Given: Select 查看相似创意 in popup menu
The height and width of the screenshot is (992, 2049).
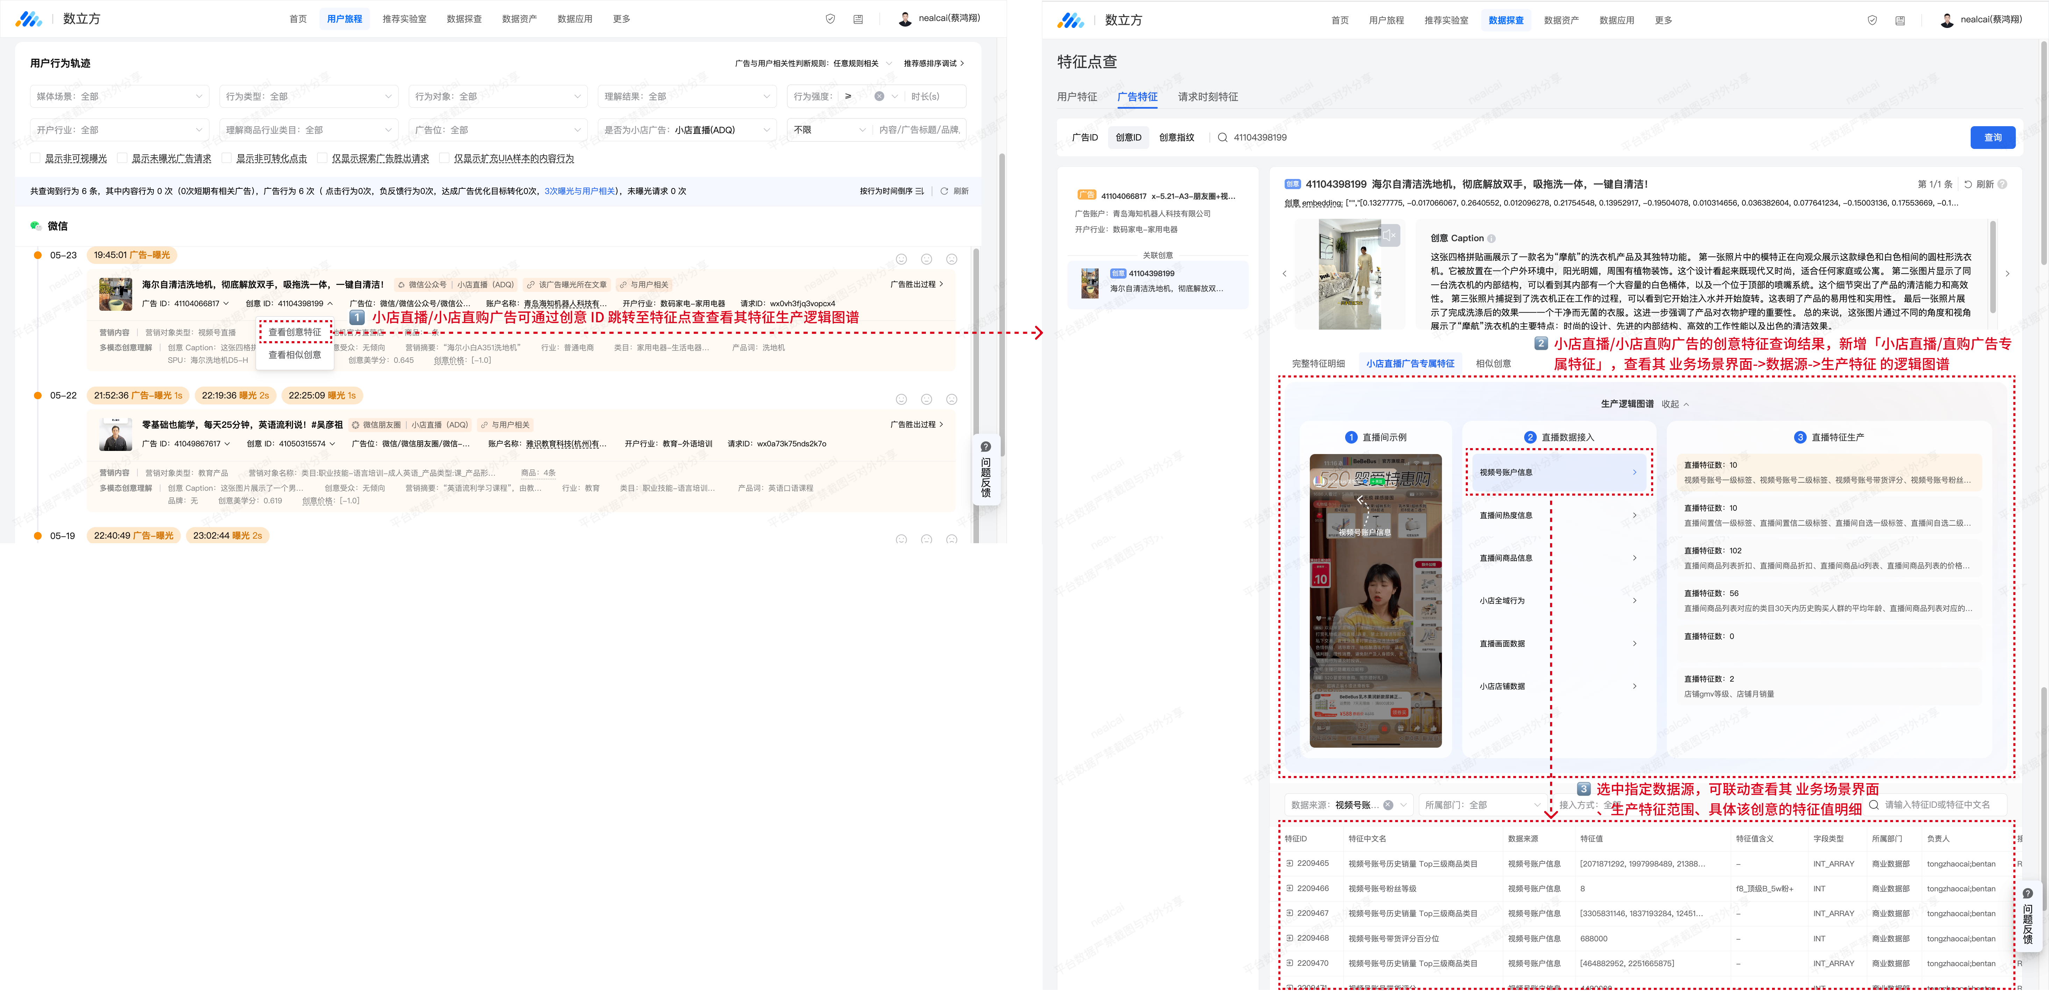Looking at the screenshot, I should click(294, 355).
